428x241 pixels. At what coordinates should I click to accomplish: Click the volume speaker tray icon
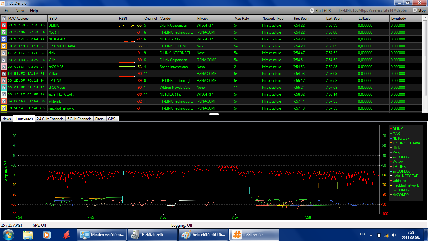tap(394, 235)
